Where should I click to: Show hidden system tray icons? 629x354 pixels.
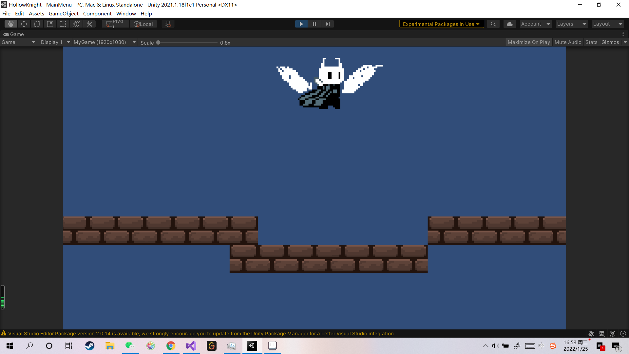coord(486,346)
